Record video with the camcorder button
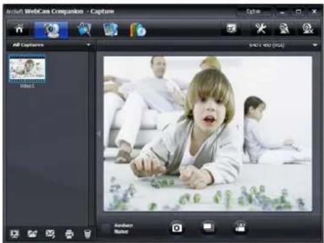Image resolution: width=324 pixels, height=243 pixels. pyautogui.click(x=240, y=227)
